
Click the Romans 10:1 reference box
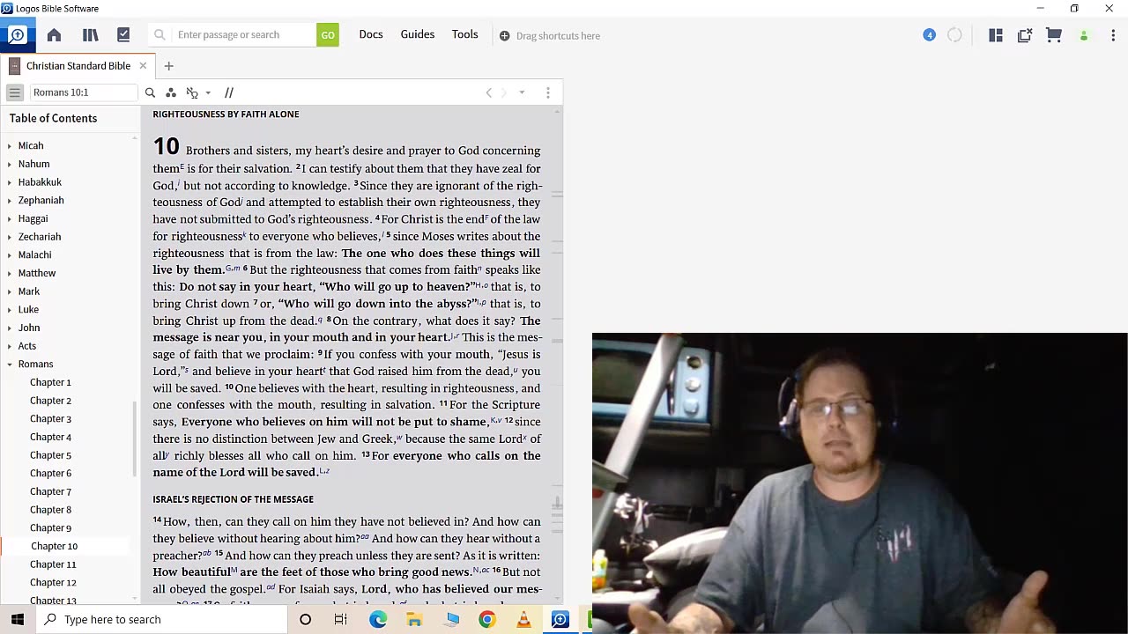(84, 92)
